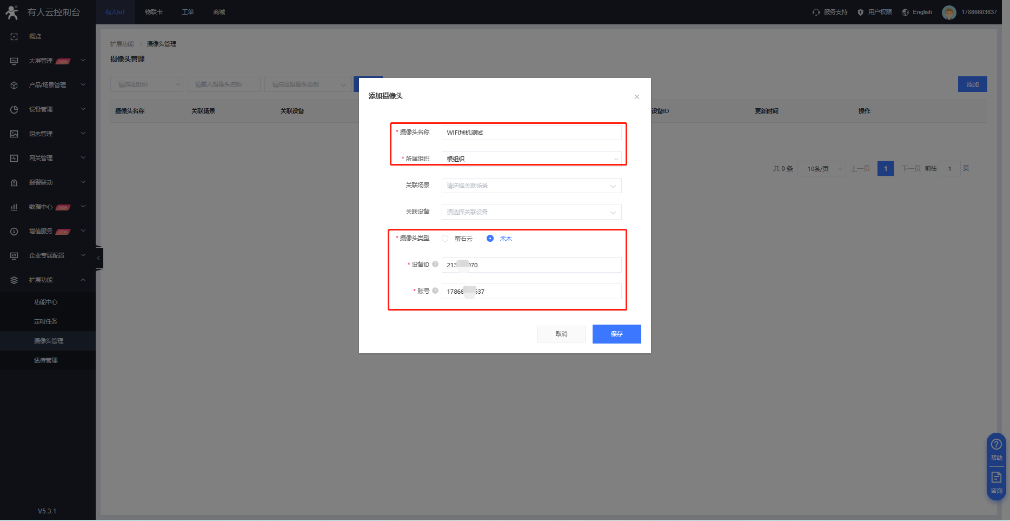Click the help icon beside 账号 label
Screen dimensions: 1010x521
[435, 291]
